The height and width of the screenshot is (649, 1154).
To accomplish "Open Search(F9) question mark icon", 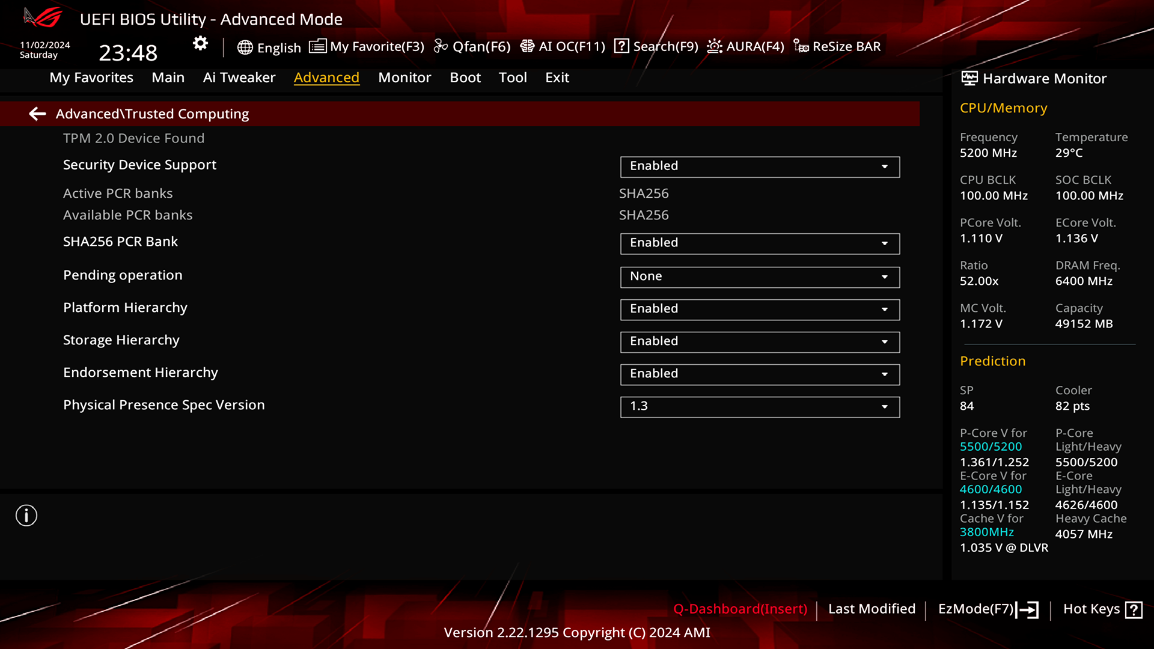I will coord(621,46).
